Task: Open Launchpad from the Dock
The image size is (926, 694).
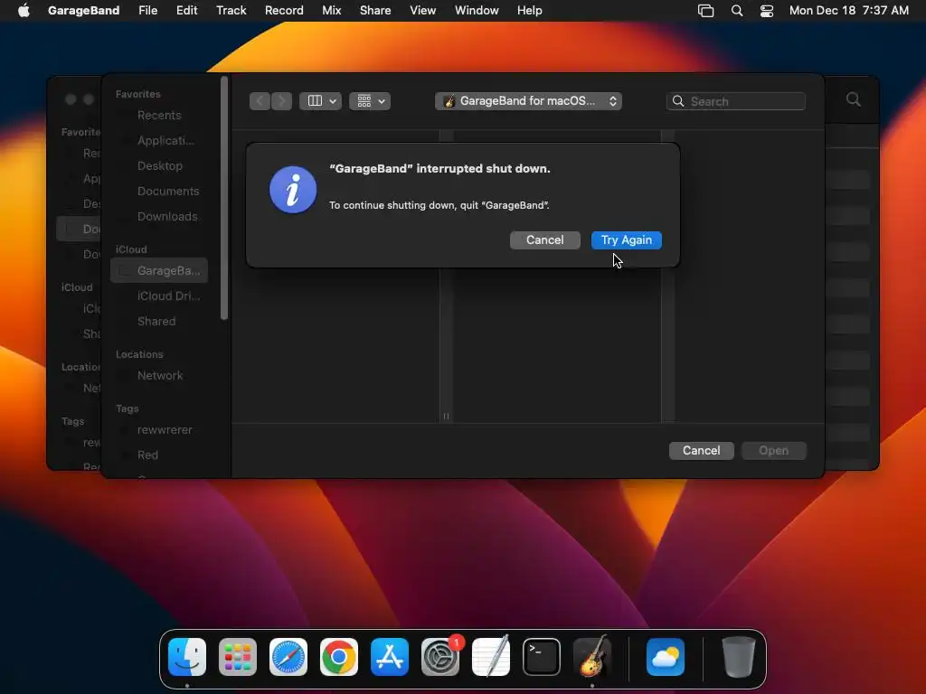Action: pyautogui.click(x=238, y=657)
